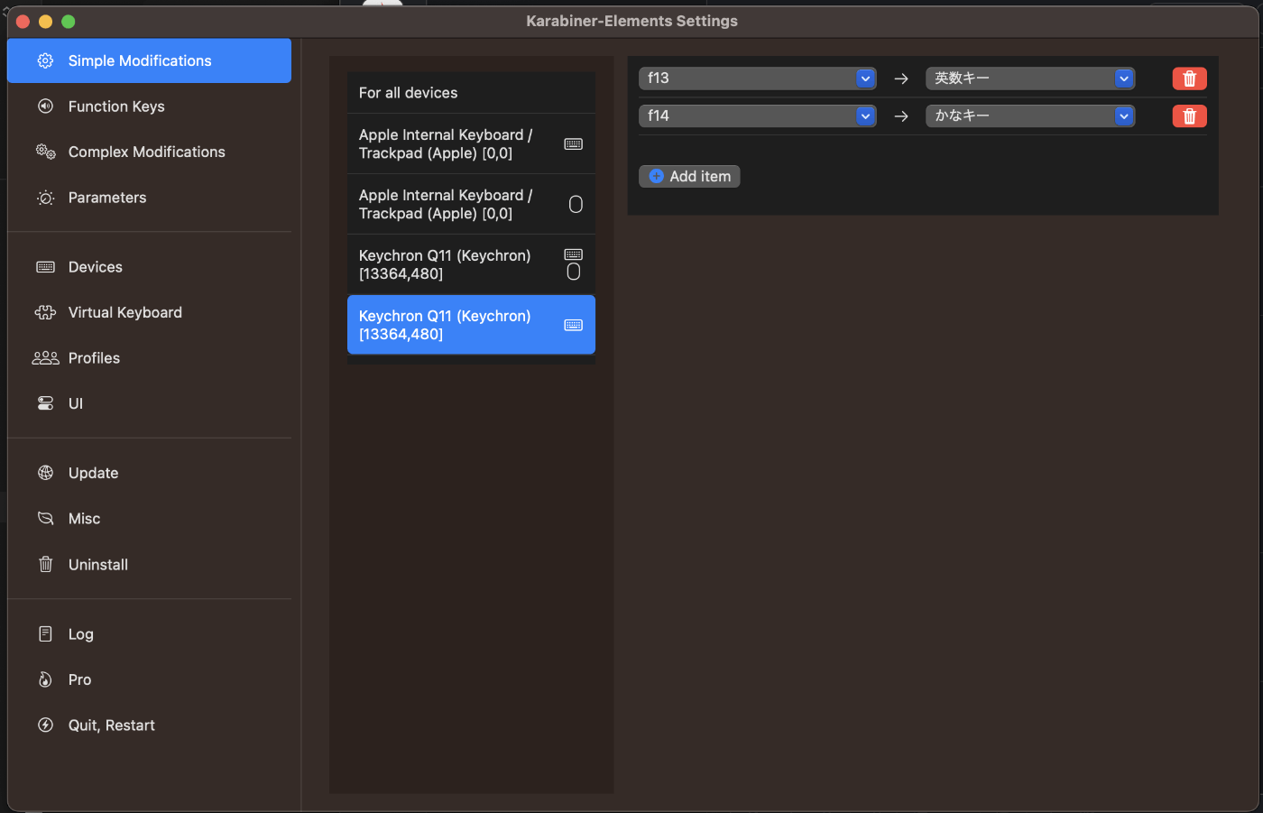Select For all devices
The width and height of the screenshot is (1263, 813).
(471, 93)
